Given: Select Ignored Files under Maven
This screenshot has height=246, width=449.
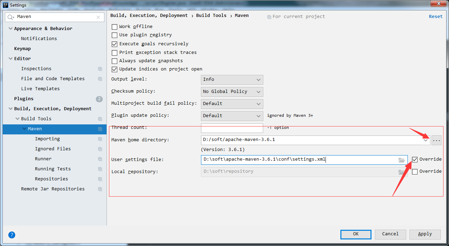Looking at the screenshot, I should 53,149.
